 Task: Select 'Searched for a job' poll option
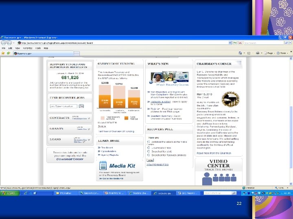tap(149, 151)
